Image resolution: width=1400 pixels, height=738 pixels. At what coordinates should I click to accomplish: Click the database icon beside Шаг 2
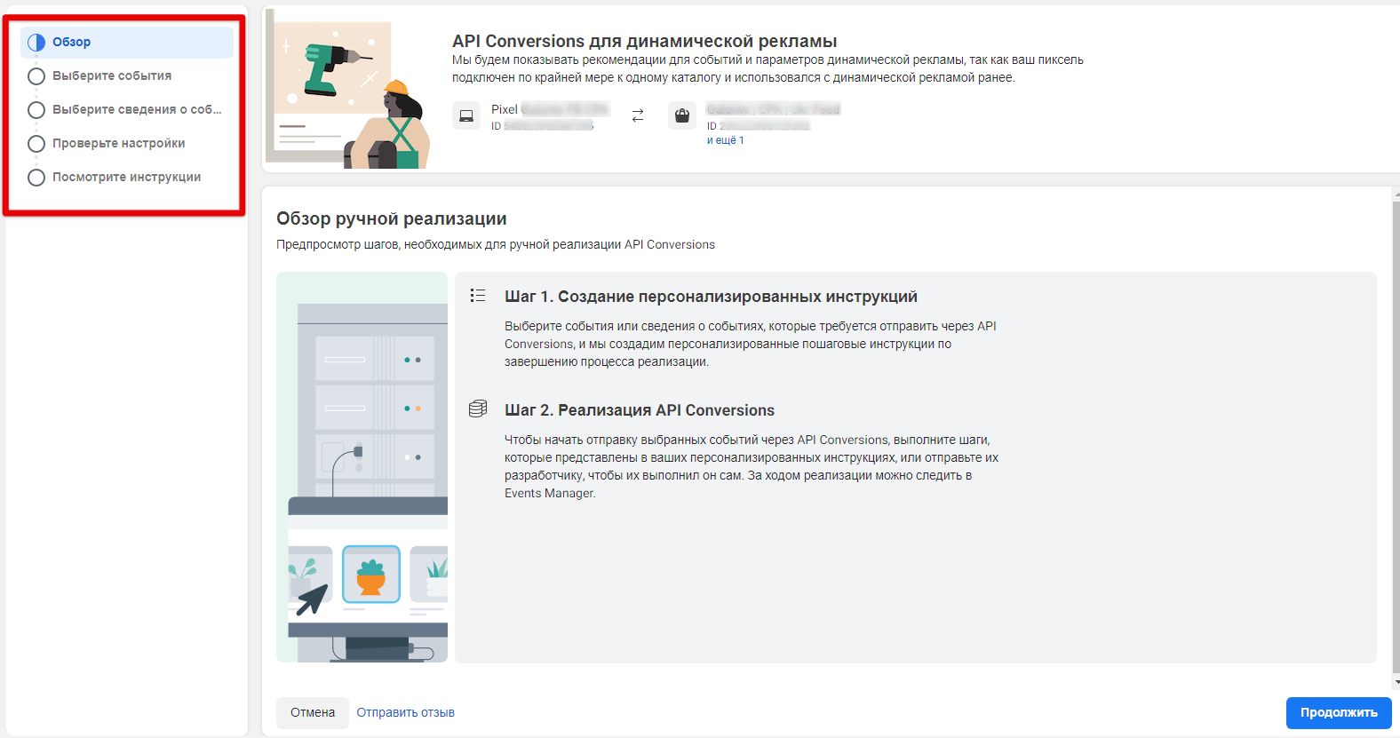point(478,409)
